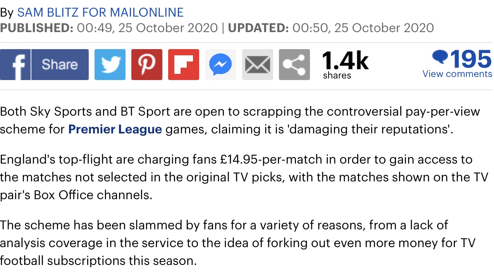Open the grey generic share options icon
The image size is (494, 280).
click(x=294, y=65)
